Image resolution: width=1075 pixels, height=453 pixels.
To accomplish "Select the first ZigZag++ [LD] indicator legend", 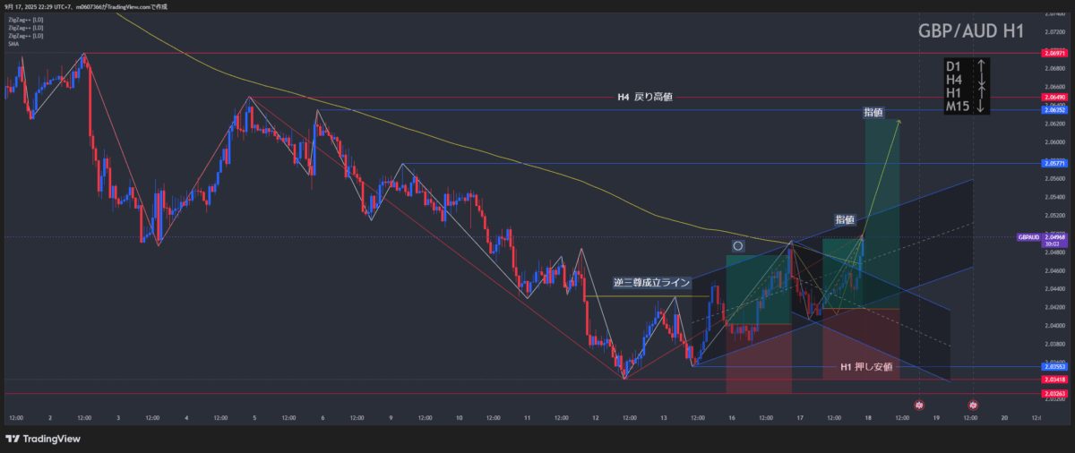I will (25, 19).
